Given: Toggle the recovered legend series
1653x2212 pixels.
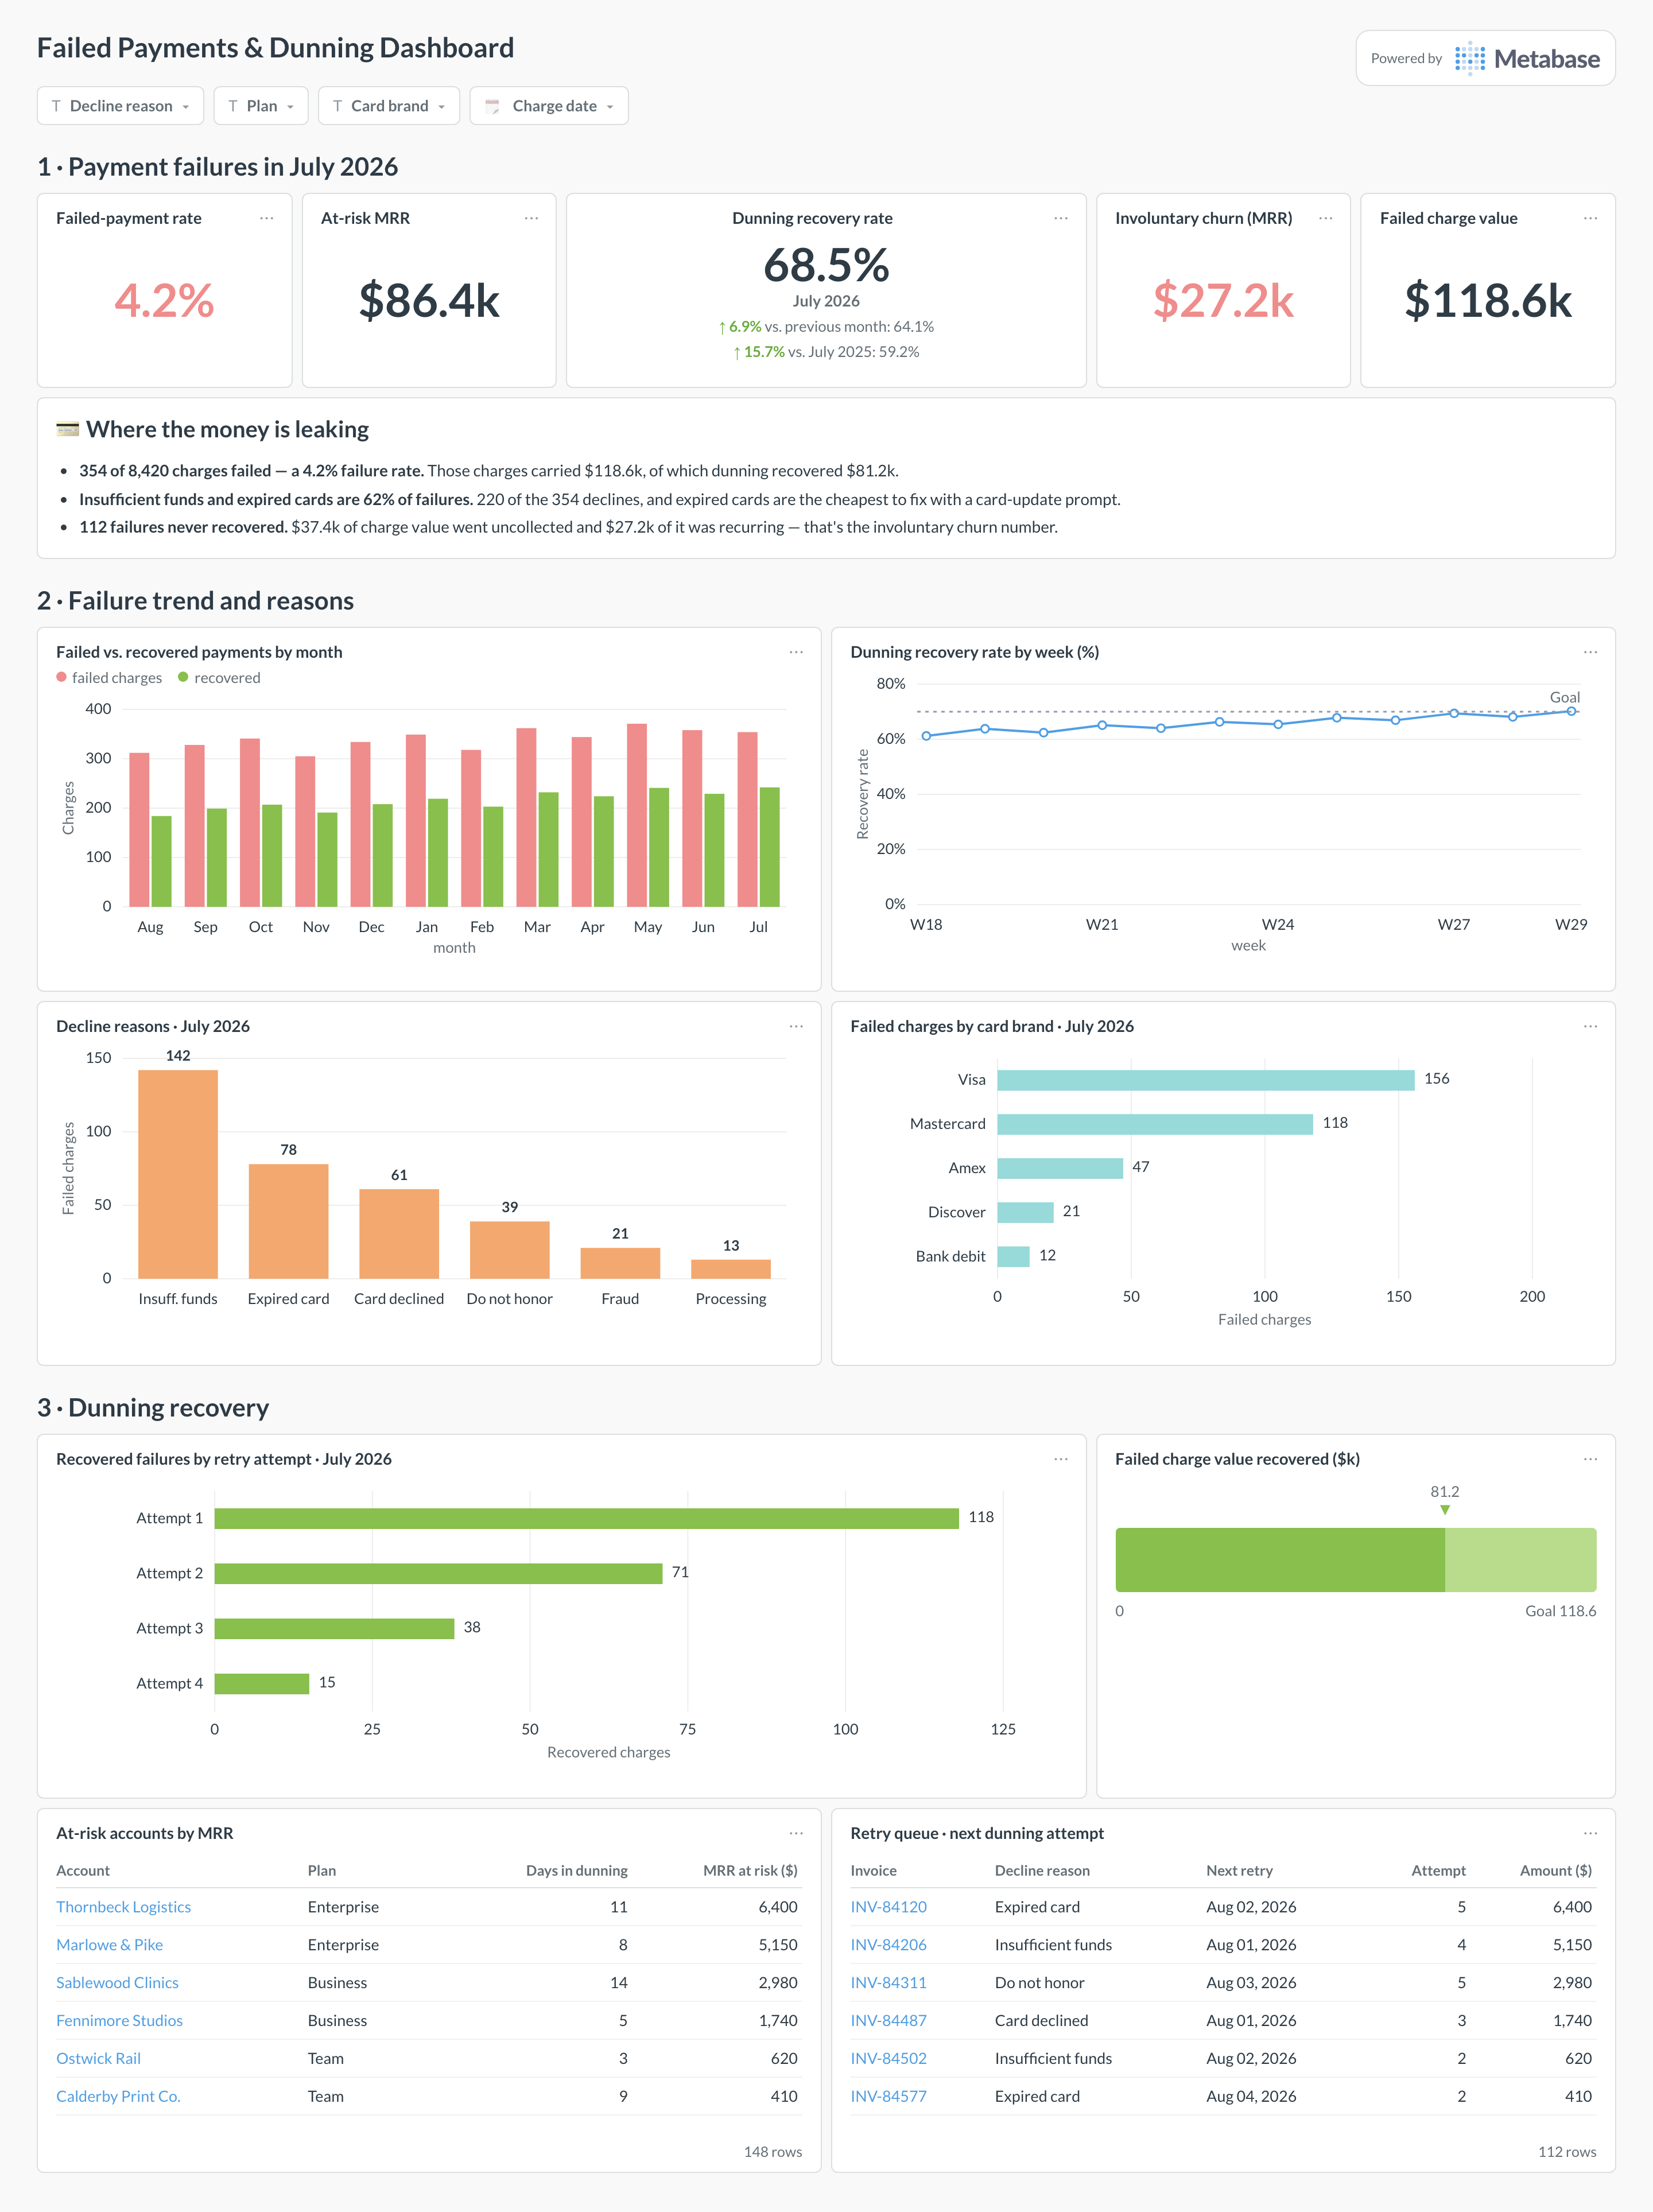Looking at the screenshot, I should coord(219,678).
